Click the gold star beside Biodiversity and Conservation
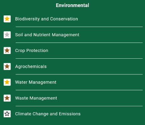The width and height of the screenshot is (145, 125). (x=7, y=19)
